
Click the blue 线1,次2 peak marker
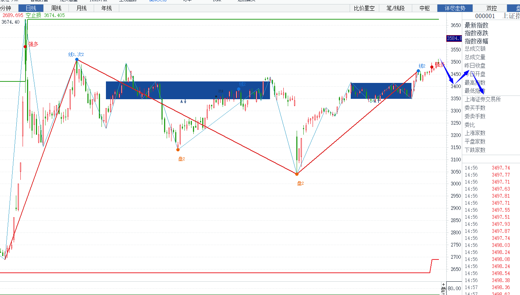click(x=77, y=59)
